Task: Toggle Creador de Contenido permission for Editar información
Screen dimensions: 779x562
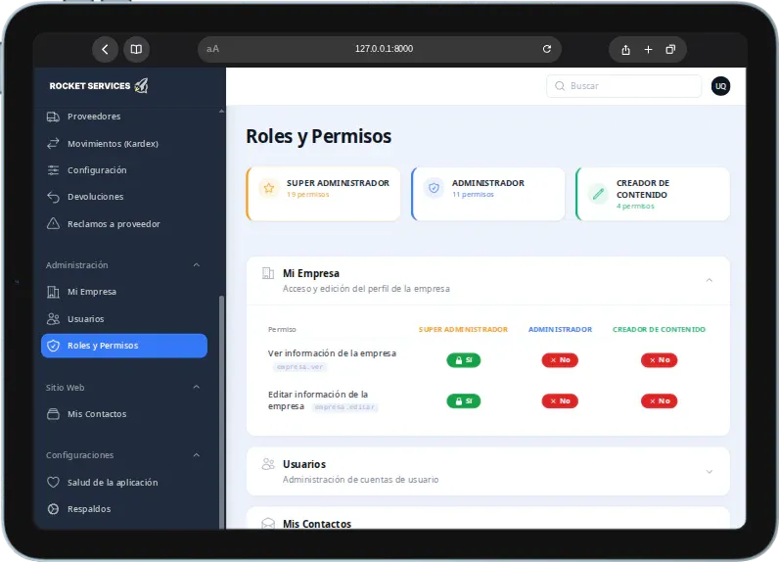Action: (x=659, y=401)
